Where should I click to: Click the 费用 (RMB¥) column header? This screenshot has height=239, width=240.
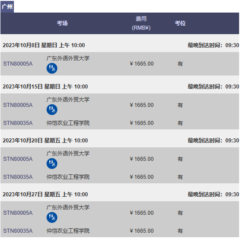click(141, 23)
